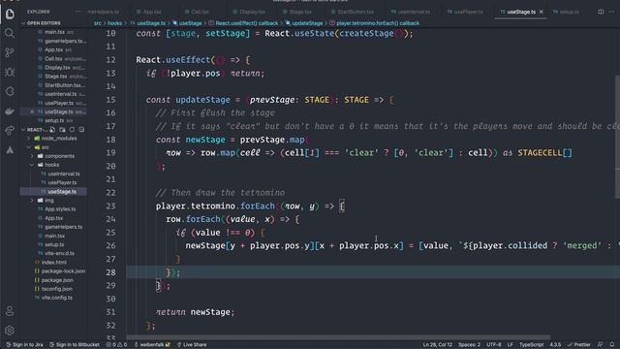Open Explorer panel ellipsis menu
The height and width of the screenshot is (349, 620).
click(x=77, y=12)
